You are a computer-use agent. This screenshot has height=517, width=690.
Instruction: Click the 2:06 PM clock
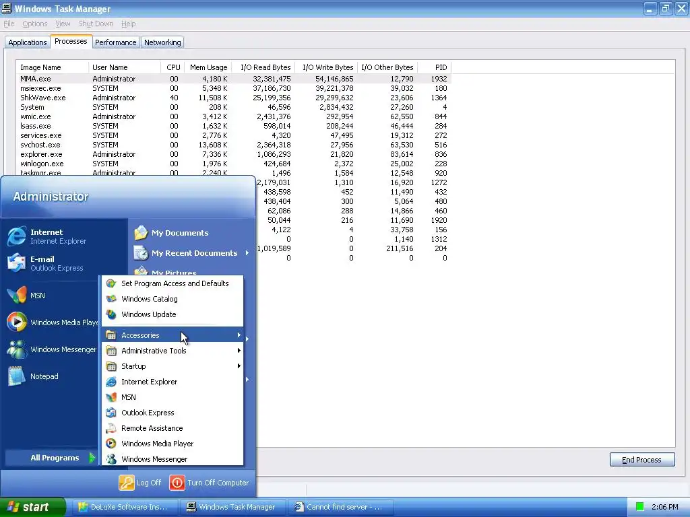(664, 507)
